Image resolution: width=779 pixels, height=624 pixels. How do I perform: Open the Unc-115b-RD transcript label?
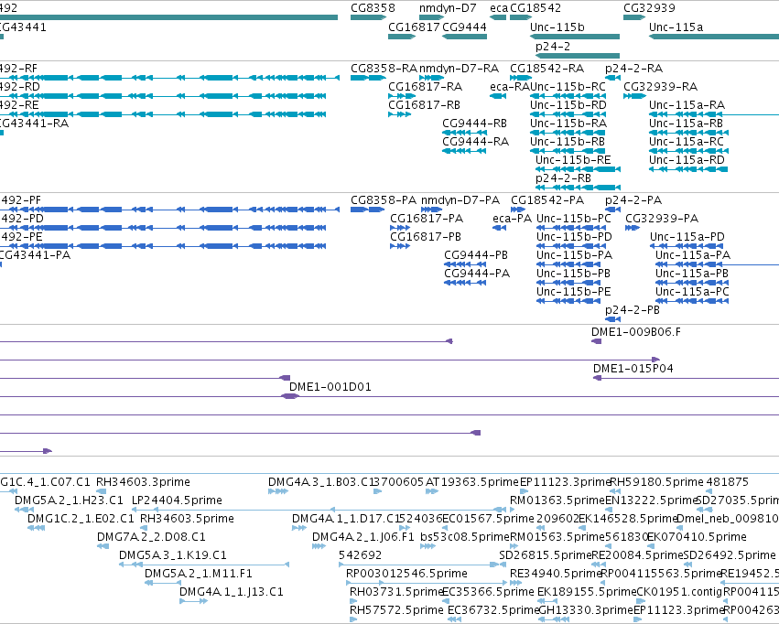tap(568, 104)
